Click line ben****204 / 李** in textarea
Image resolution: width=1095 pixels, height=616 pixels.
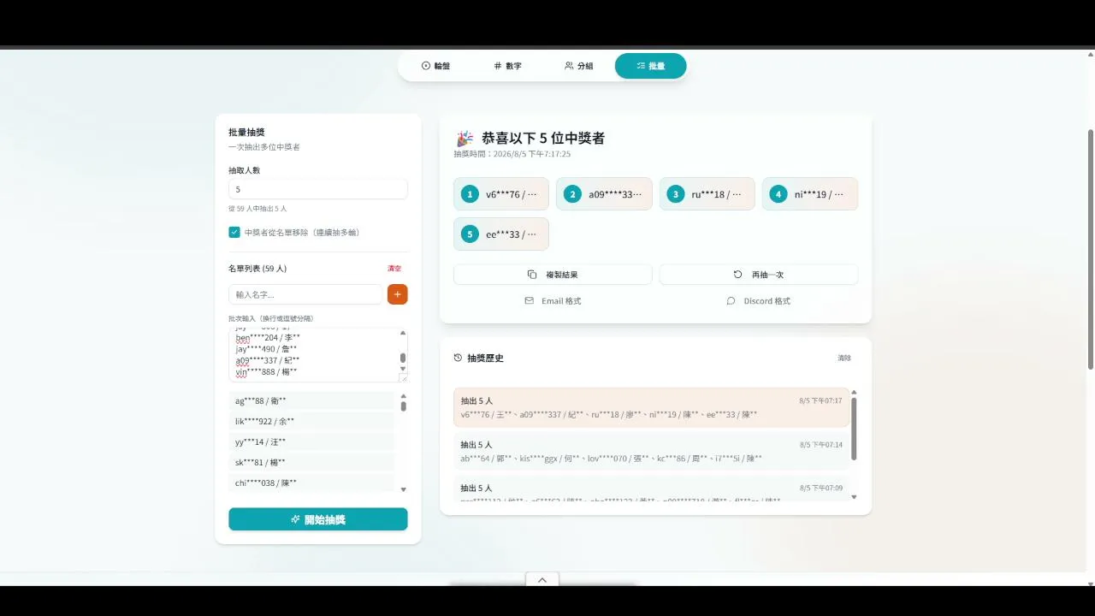[x=268, y=338]
